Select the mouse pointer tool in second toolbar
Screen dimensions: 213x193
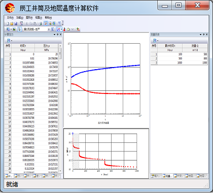tap(19, 29)
